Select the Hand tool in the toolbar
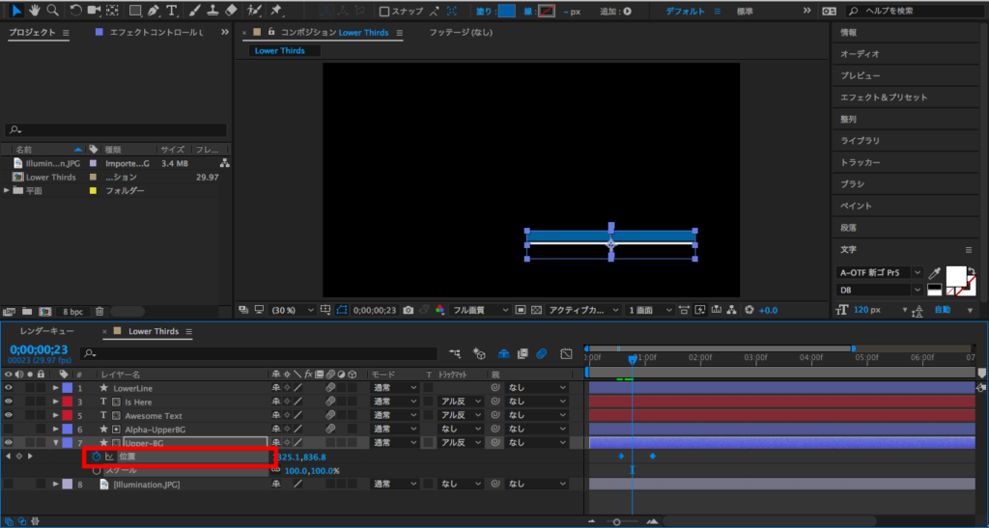Image resolution: width=989 pixels, height=528 pixels. [34, 11]
